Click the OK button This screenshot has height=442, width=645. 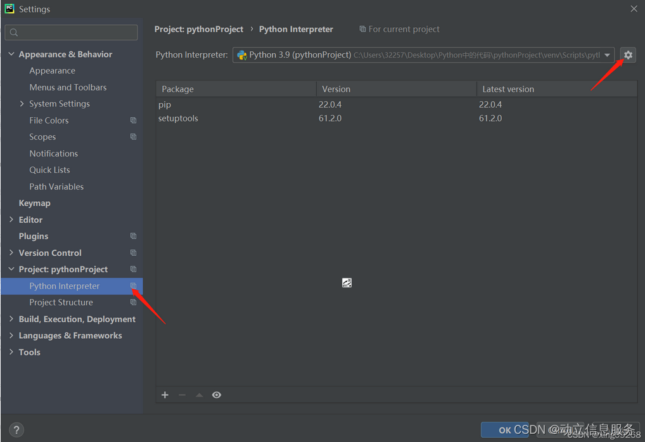coord(505,430)
